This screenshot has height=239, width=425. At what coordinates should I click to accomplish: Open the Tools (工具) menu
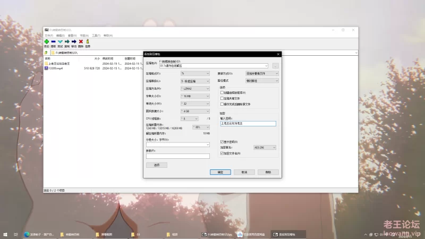96,36
